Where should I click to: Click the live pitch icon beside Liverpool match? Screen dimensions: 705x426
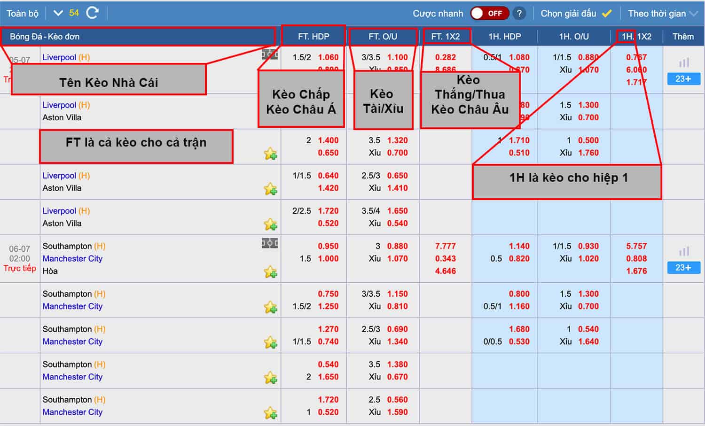270,55
